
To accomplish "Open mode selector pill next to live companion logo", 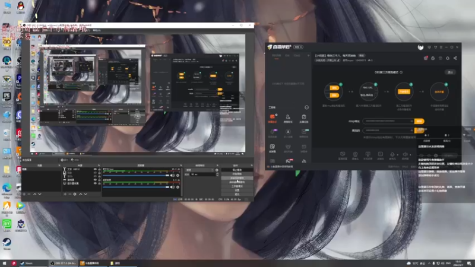I will (299, 47).
